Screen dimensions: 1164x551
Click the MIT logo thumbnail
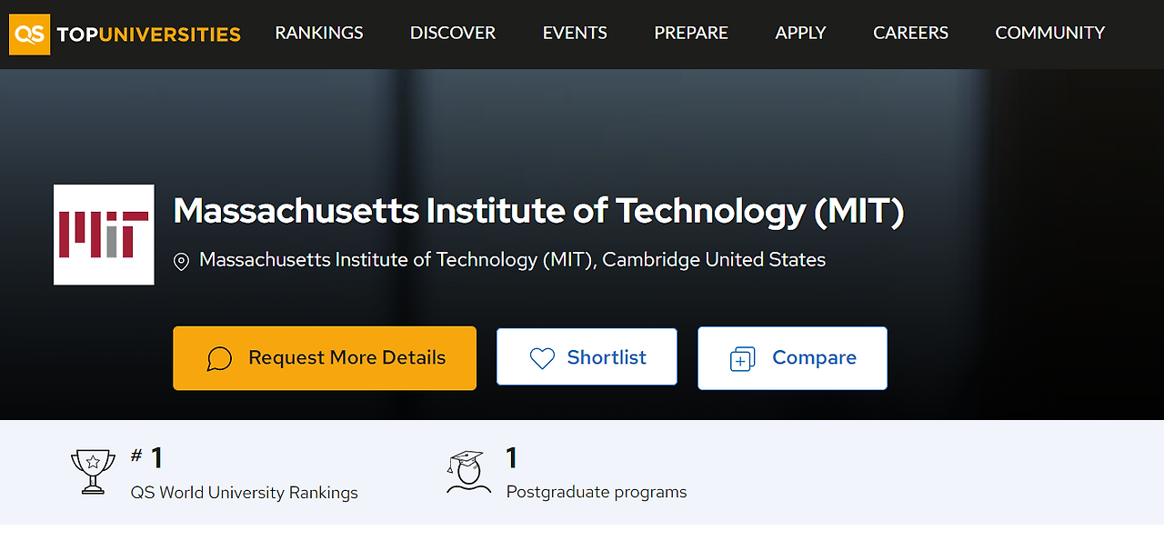click(104, 235)
